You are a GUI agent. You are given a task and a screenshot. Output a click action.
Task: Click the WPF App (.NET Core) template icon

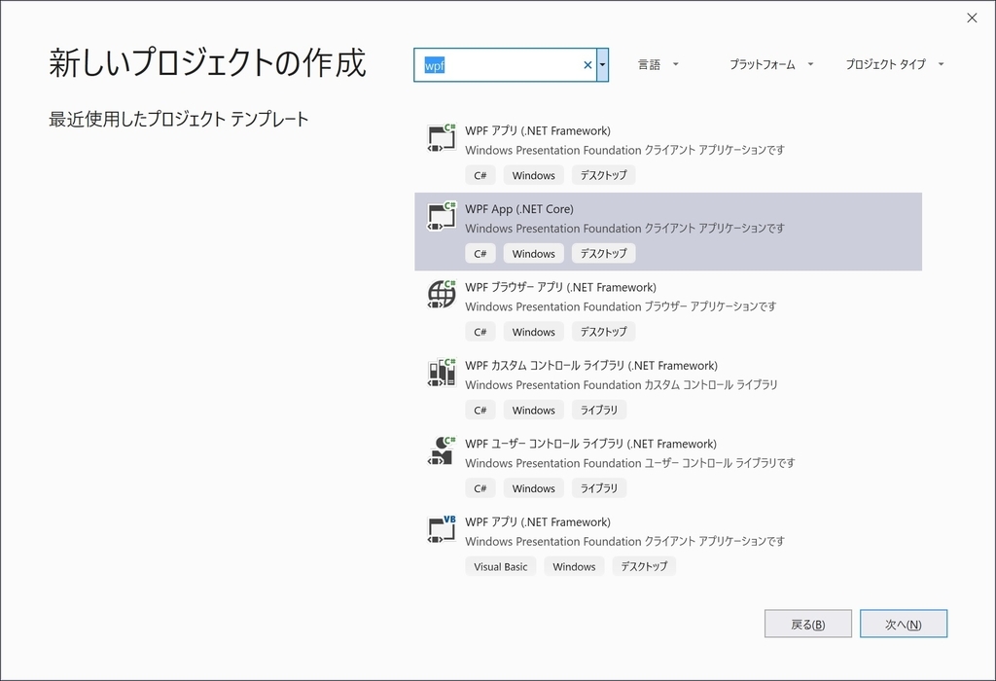point(442,215)
